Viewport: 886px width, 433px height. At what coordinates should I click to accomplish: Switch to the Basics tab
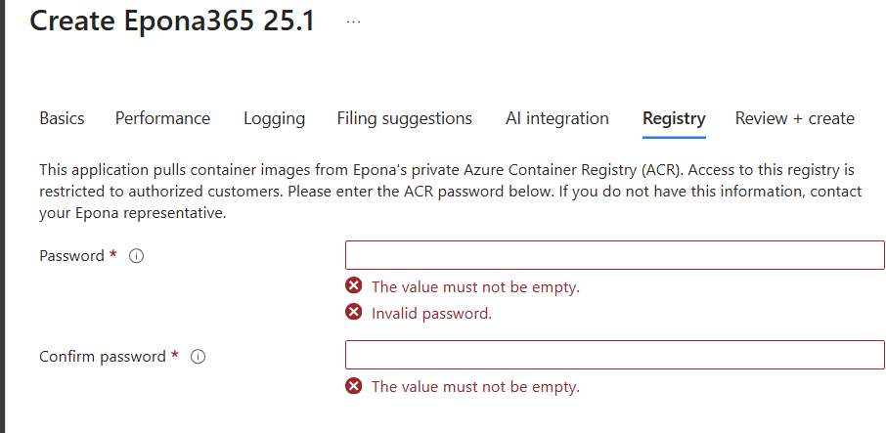[x=62, y=118]
